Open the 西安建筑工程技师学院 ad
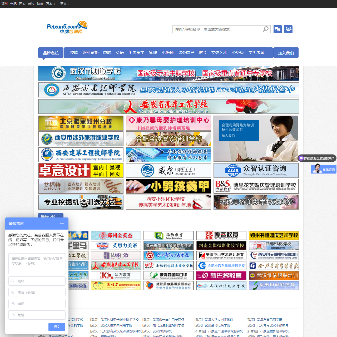337x337 pixels. point(81,155)
